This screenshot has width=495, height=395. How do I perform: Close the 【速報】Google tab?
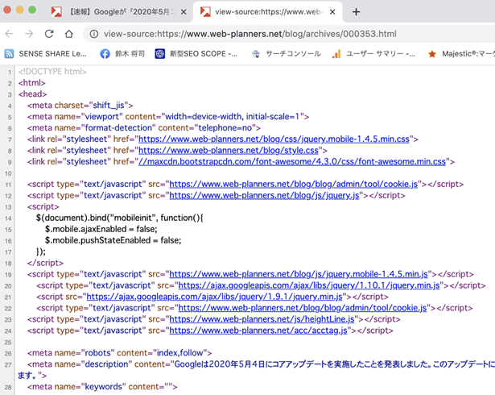pyautogui.click(x=184, y=12)
